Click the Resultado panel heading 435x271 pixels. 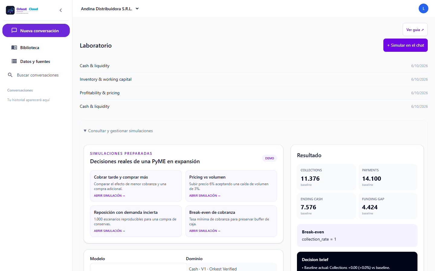(309, 155)
